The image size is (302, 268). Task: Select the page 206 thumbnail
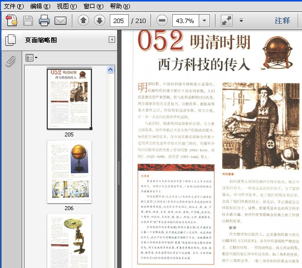[x=69, y=172]
